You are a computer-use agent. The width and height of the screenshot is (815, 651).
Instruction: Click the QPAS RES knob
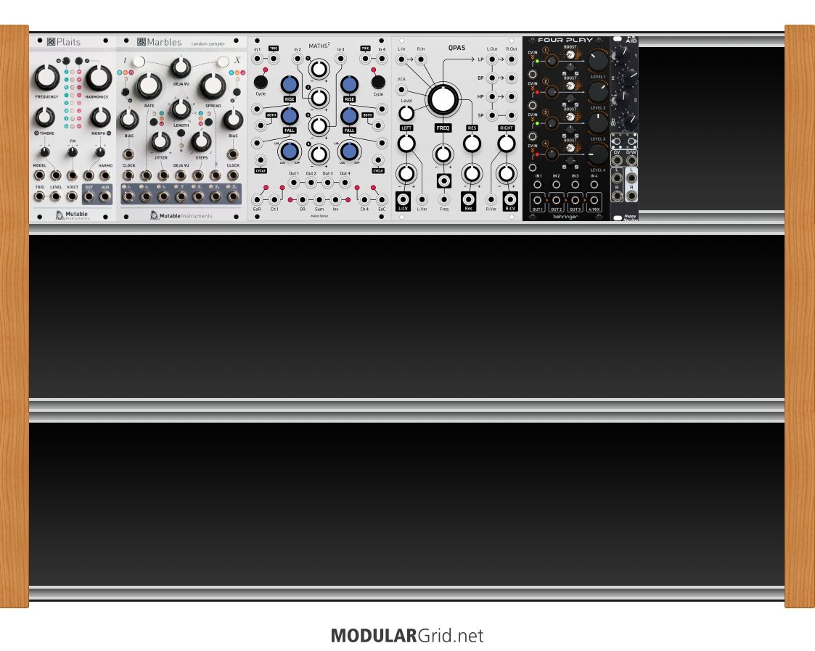(x=472, y=144)
